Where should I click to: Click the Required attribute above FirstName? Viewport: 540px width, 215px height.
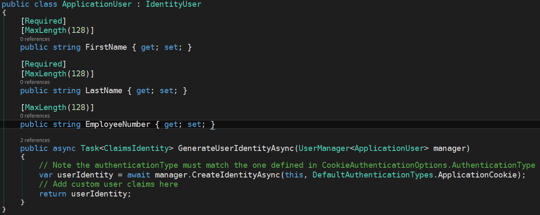(43, 21)
